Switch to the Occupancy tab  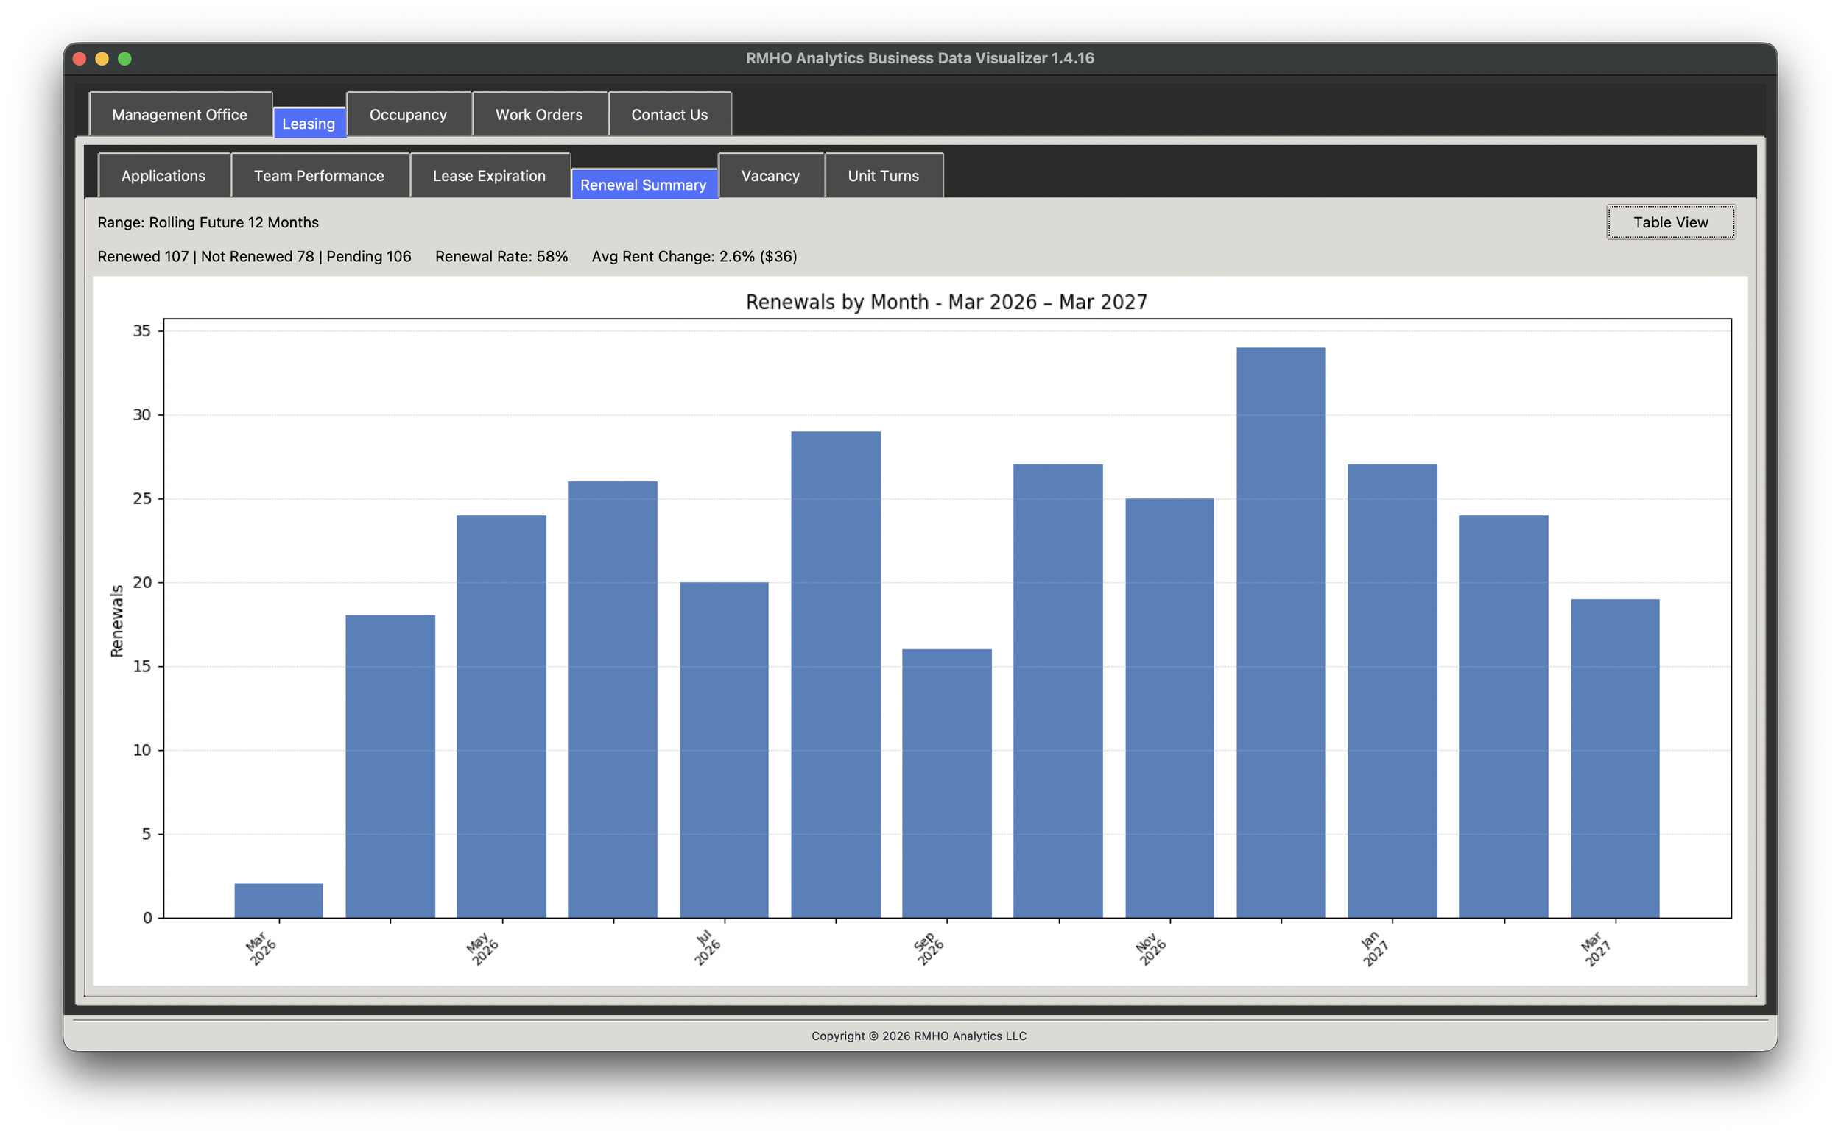coord(408,115)
